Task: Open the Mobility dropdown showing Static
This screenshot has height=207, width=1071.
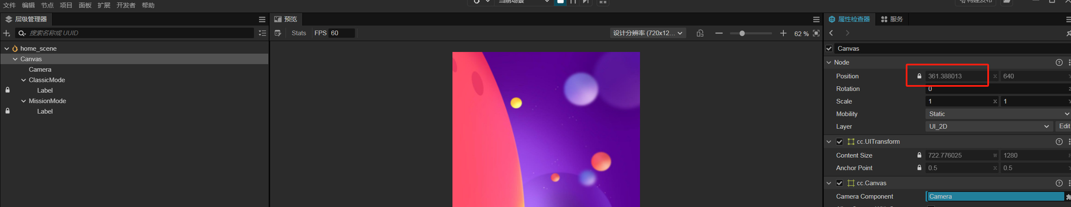Action: click(x=998, y=114)
